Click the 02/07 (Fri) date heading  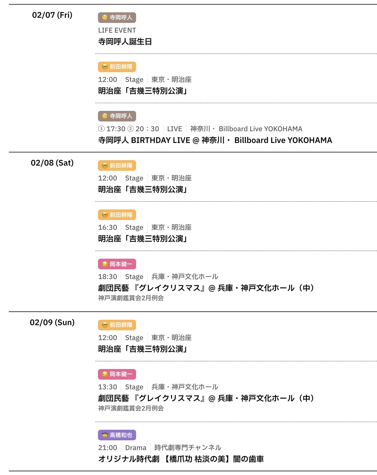(52, 15)
